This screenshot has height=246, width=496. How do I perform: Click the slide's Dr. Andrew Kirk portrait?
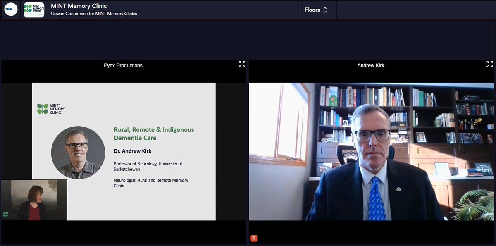tap(78, 153)
